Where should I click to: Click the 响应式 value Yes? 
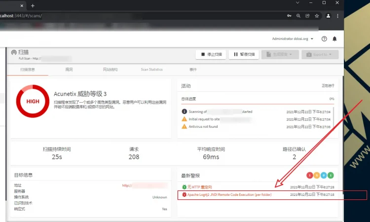(164, 209)
